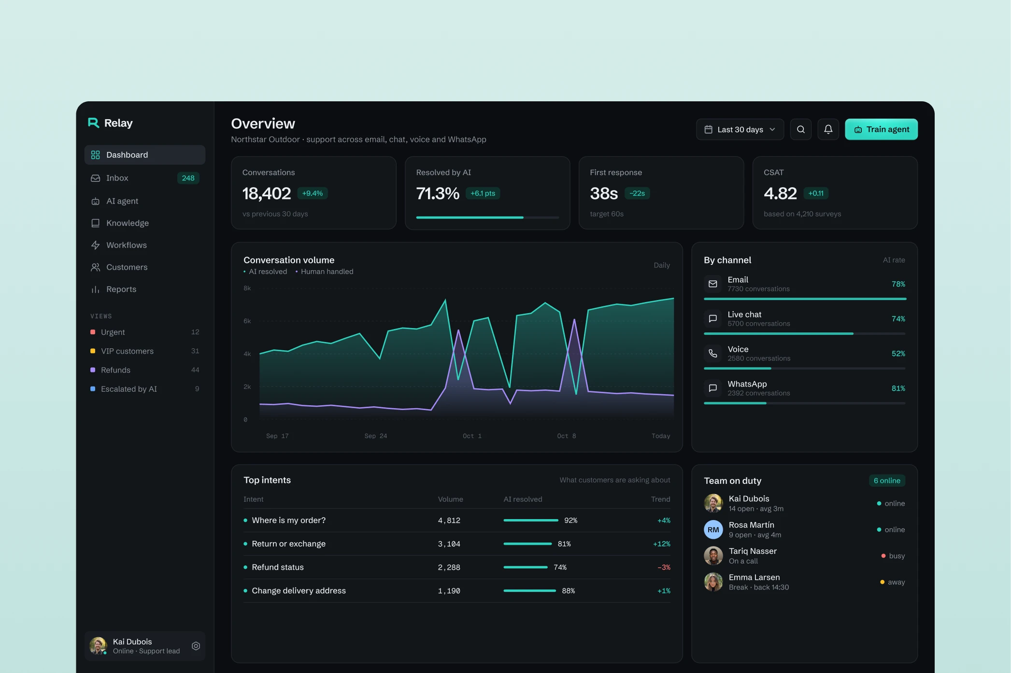Select Dashboard in the sidebar
Viewport: 1011px width, 673px height.
tap(145, 155)
